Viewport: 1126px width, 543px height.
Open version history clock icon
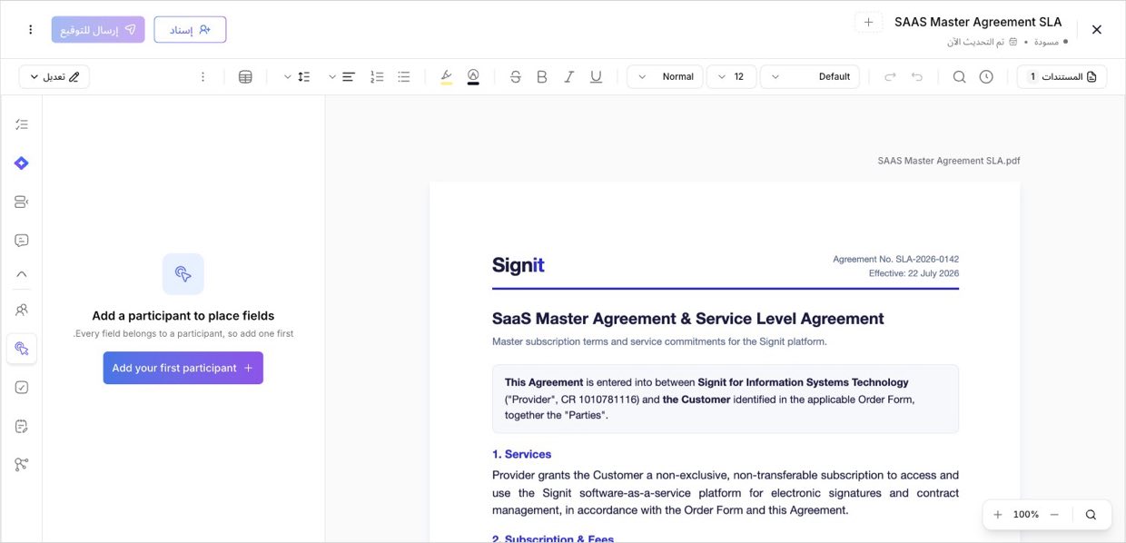coord(986,77)
